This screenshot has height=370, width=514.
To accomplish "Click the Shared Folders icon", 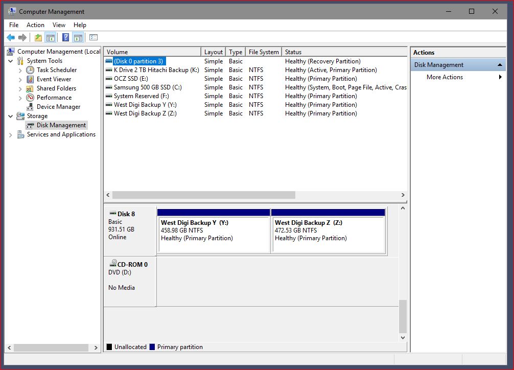I will [30, 88].
